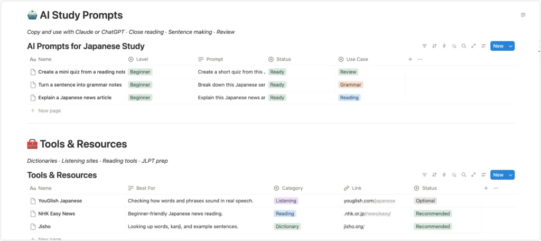This screenshot has width=541, height=241.
Task: Open search icon in AI Prompts database toolbar
Action: point(464,46)
